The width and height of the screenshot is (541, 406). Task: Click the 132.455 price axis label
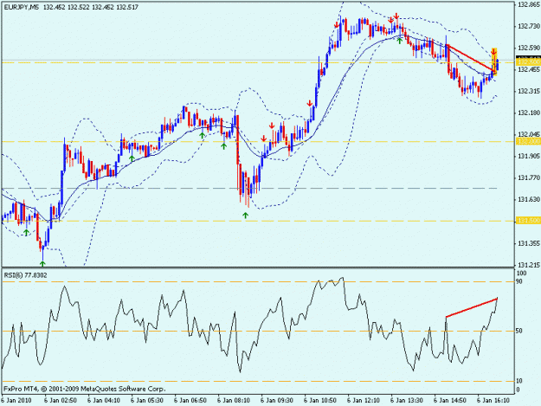(x=528, y=69)
